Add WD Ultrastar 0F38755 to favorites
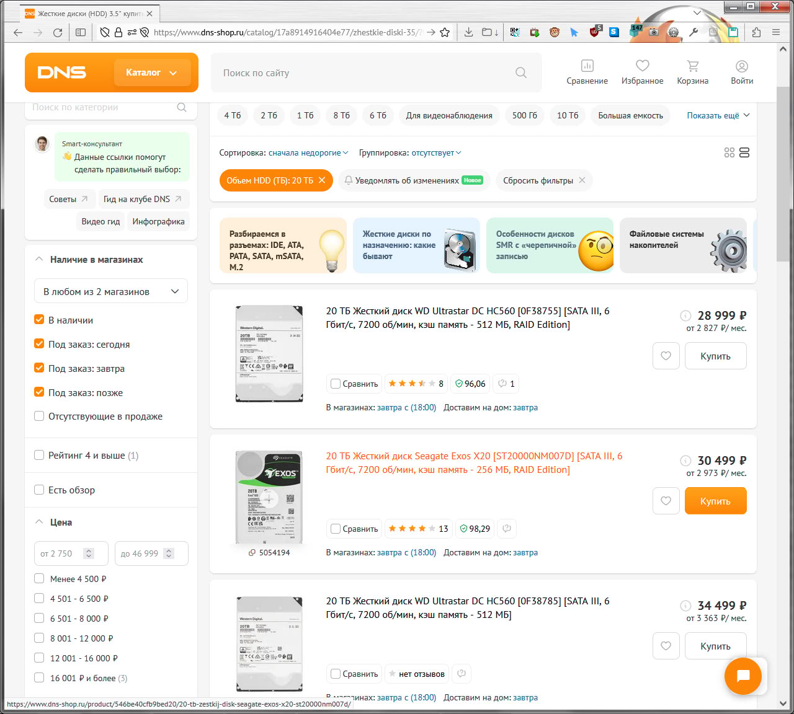Image resolution: width=794 pixels, height=714 pixels. coord(666,356)
